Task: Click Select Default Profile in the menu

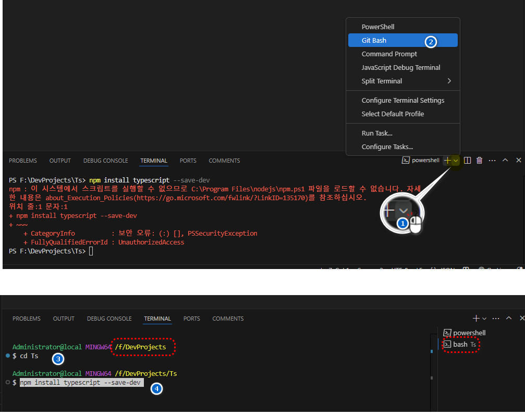Action: point(393,114)
